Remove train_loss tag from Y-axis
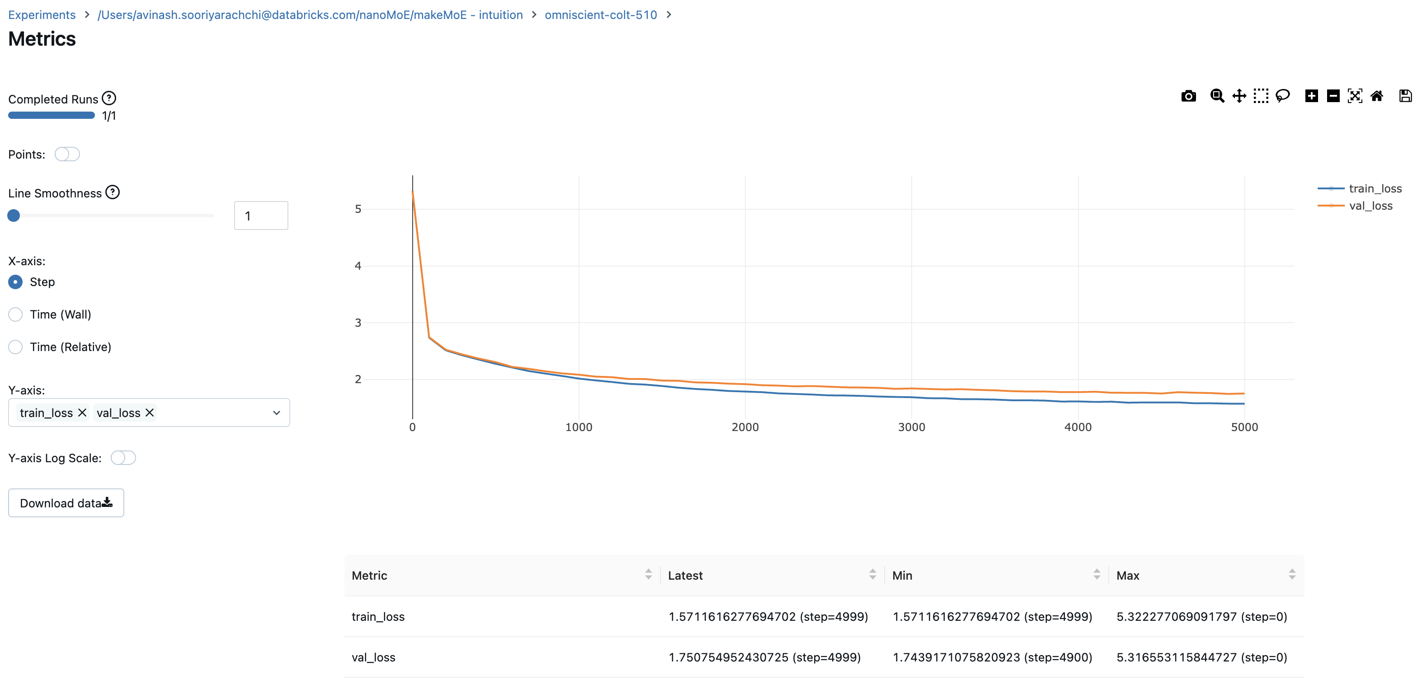 click(x=82, y=413)
